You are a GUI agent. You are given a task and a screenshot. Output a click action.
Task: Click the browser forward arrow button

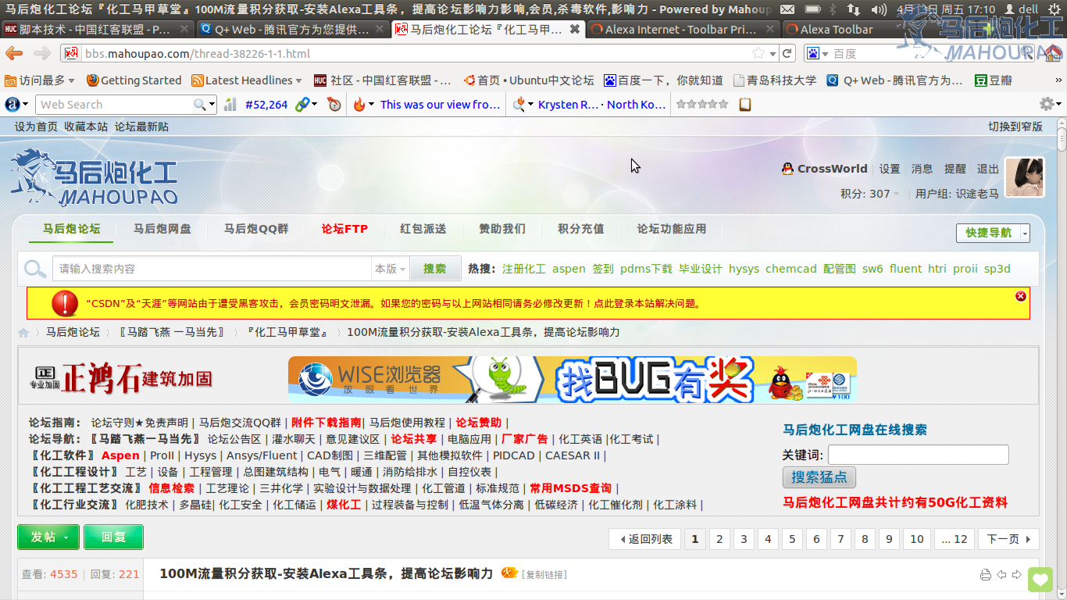[x=41, y=53]
